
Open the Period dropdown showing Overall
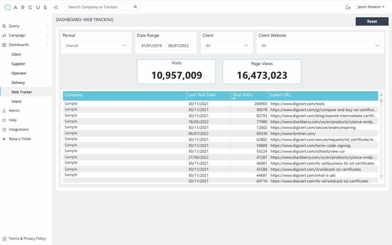[x=96, y=46]
